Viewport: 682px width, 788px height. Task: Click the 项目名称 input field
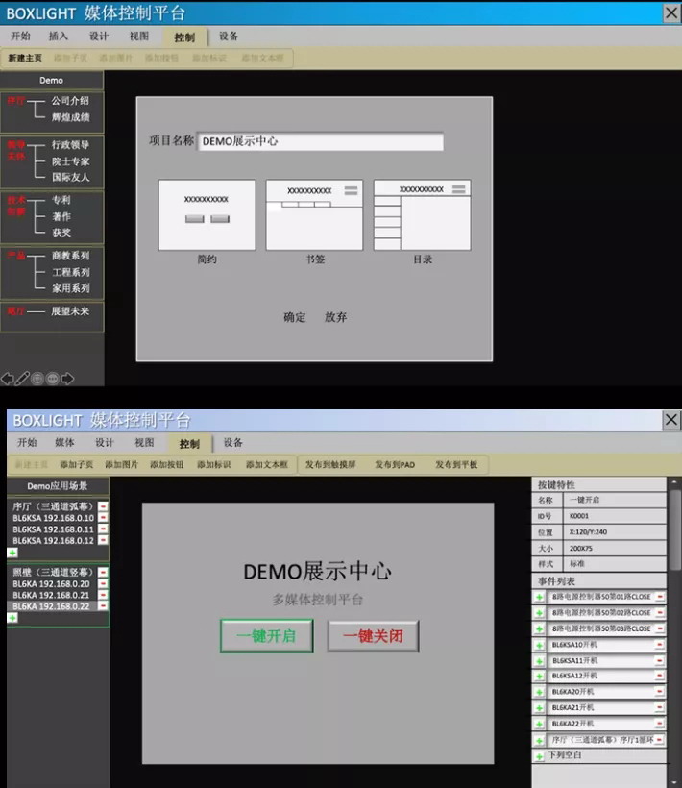[320, 141]
